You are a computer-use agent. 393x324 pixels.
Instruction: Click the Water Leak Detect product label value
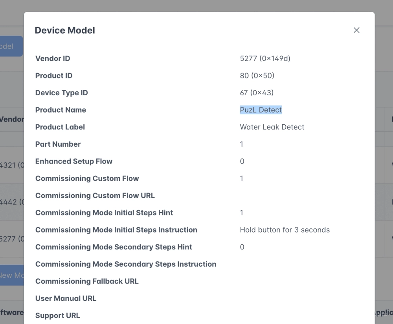pyautogui.click(x=272, y=127)
